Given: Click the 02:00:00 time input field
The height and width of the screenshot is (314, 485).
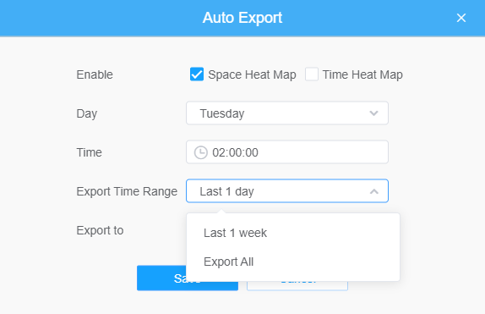Looking at the screenshot, I should 287,151.
